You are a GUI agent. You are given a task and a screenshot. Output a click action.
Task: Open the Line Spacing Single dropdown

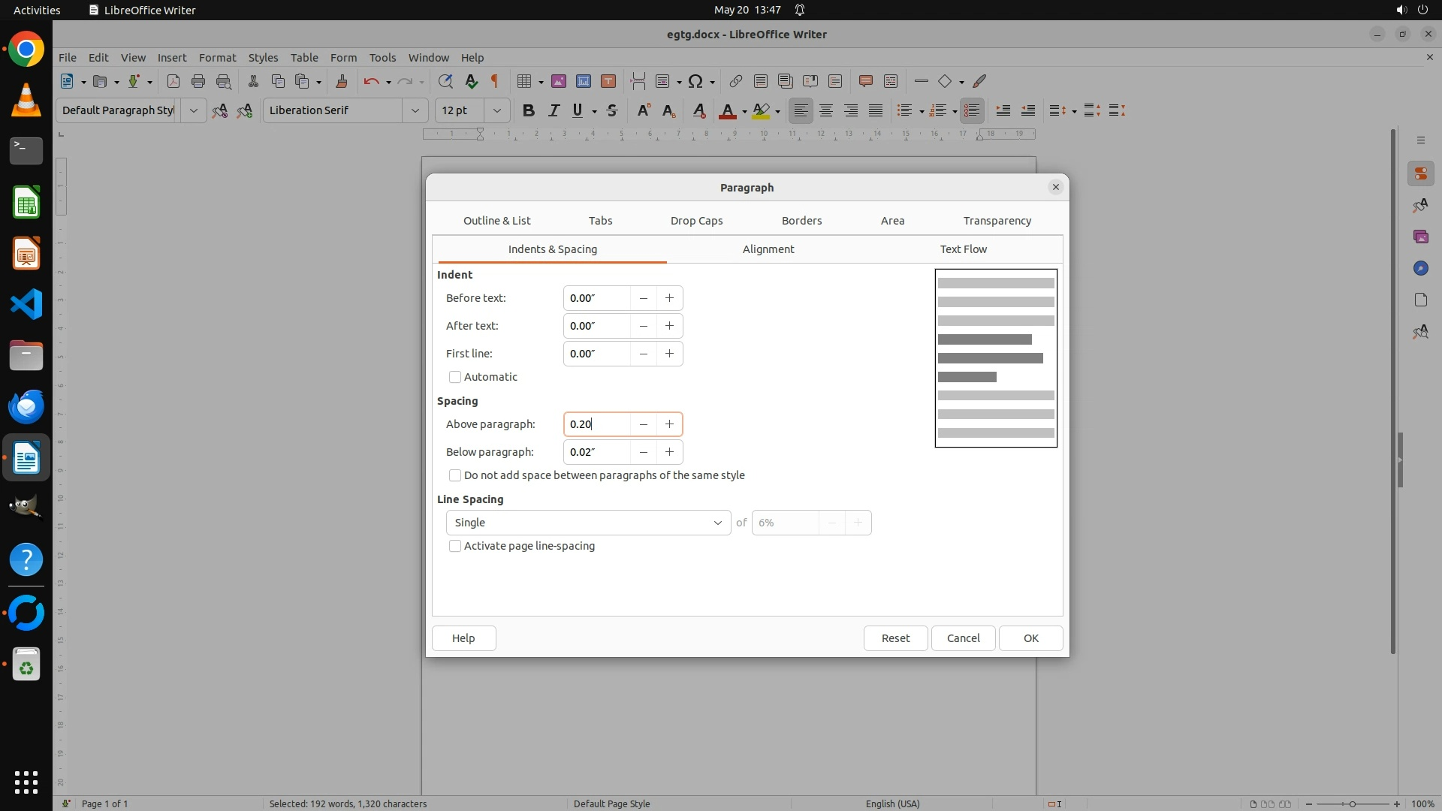(588, 523)
